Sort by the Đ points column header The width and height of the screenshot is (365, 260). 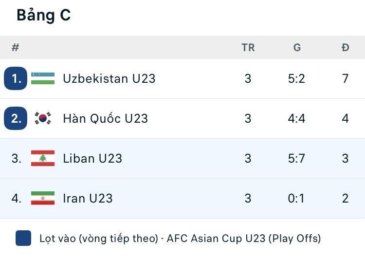345,48
